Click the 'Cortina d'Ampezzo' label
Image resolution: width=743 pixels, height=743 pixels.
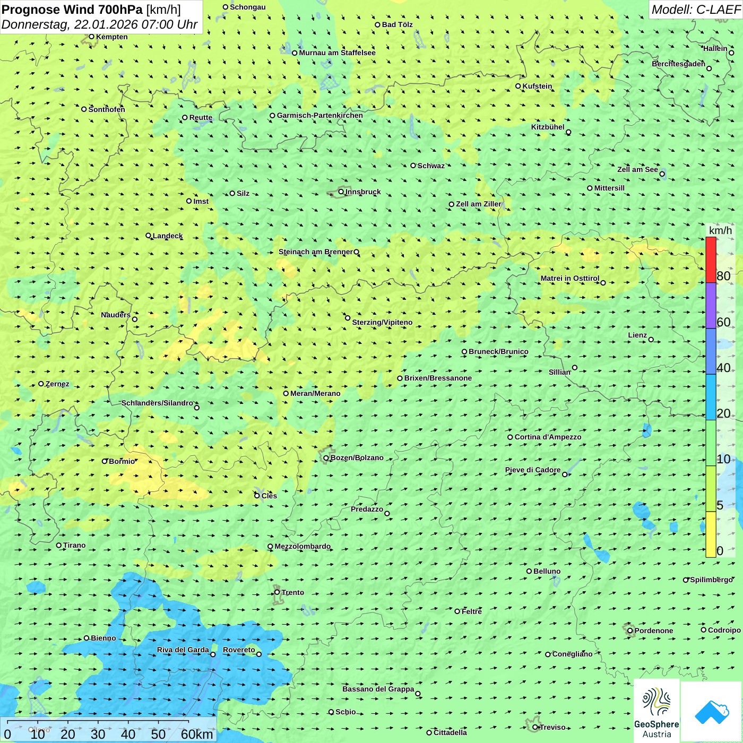tap(548, 437)
